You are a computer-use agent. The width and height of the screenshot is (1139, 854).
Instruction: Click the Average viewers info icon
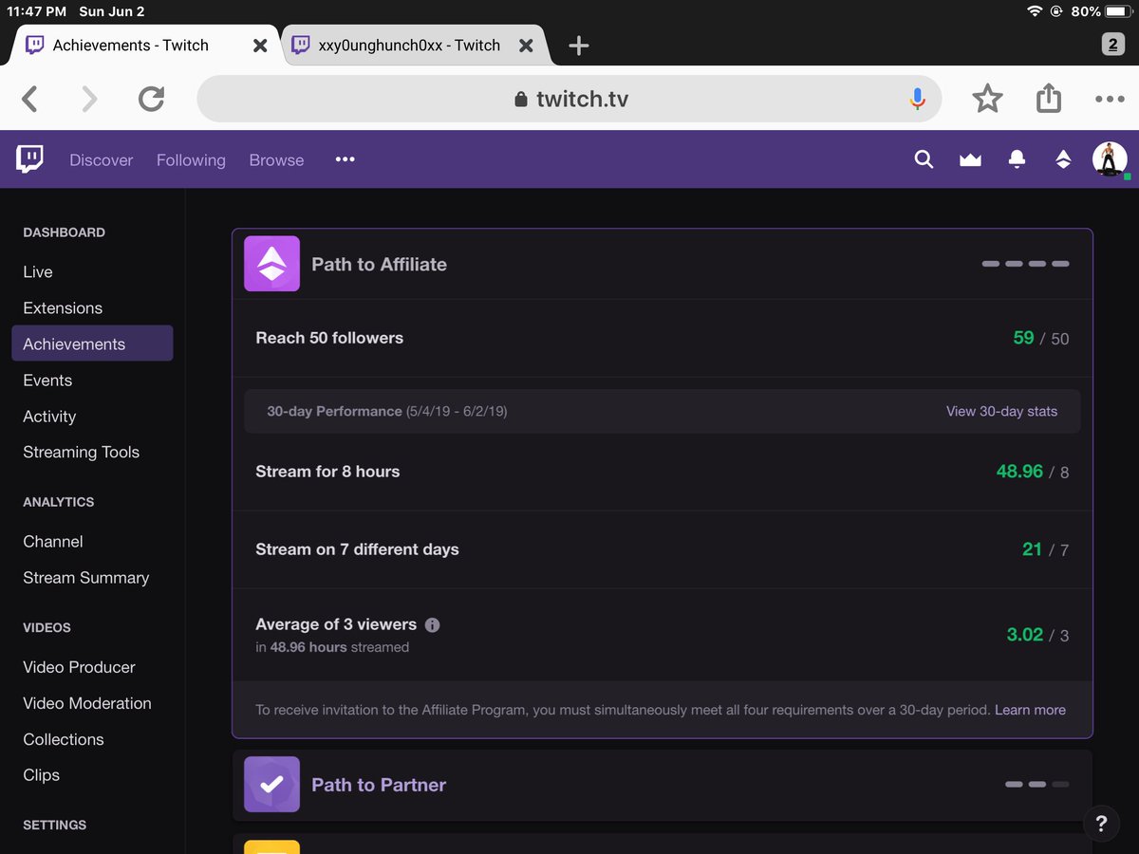(x=432, y=625)
